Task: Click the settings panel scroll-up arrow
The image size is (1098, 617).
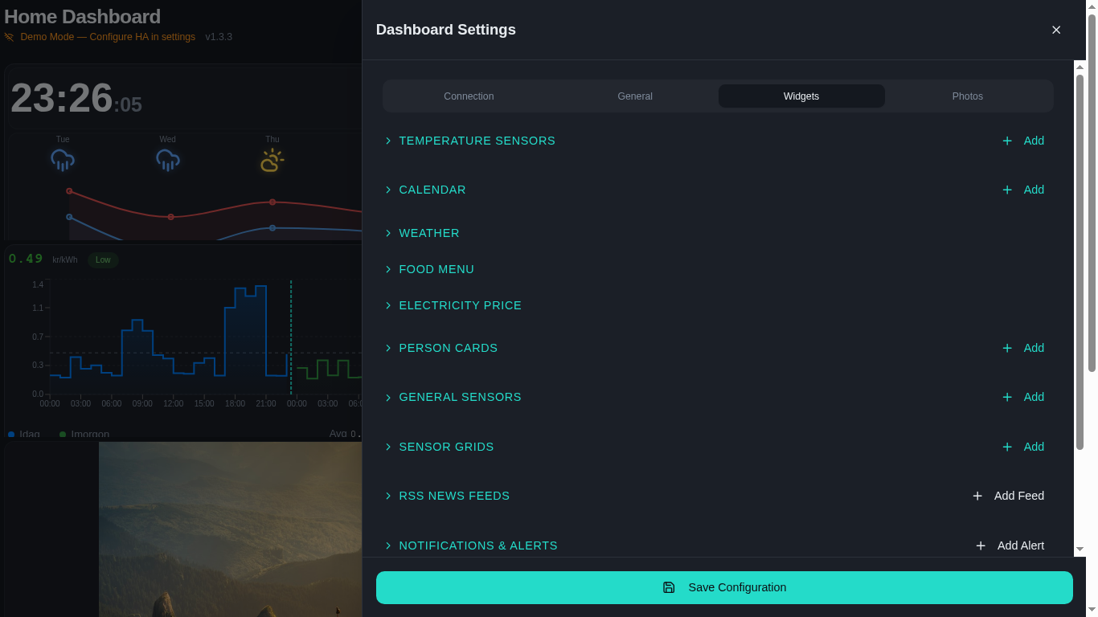Action: coord(1080,67)
